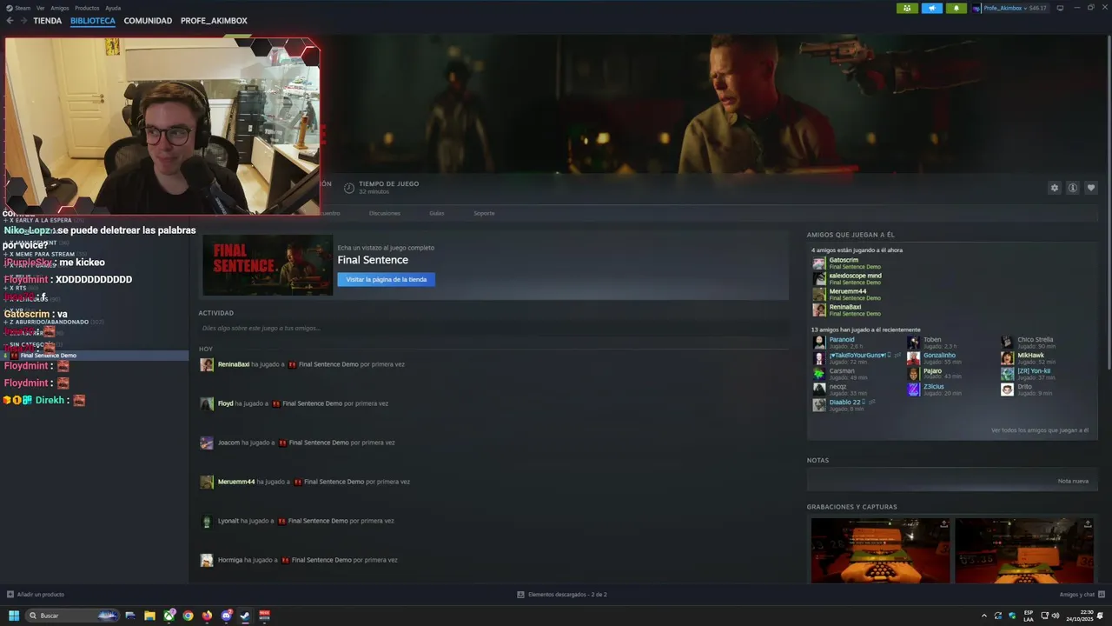
Task: Go back with the left arrow in Steam
Action: click(10, 21)
